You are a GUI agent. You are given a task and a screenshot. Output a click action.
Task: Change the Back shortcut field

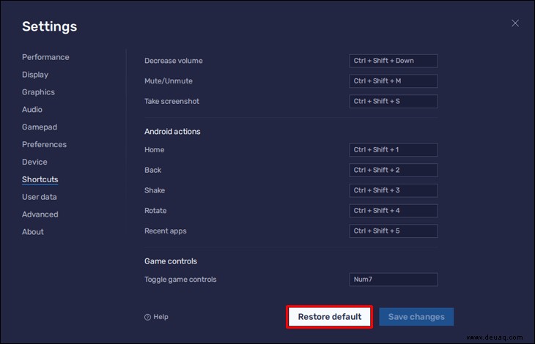pos(394,170)
